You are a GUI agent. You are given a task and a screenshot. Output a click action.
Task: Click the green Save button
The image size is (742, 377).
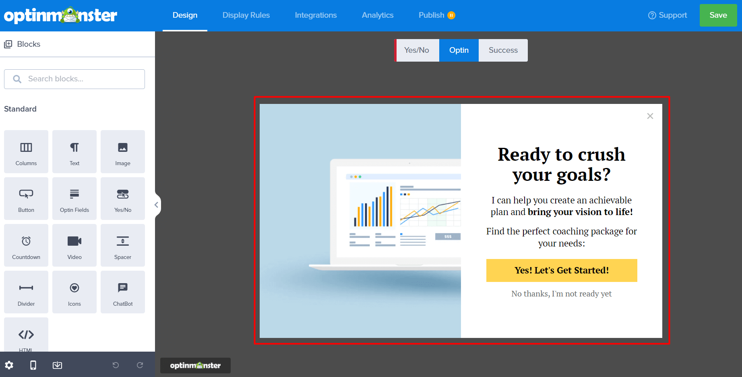click(718, 15)
